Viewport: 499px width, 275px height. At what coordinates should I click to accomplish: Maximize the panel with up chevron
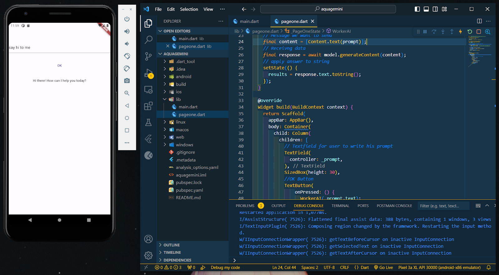(x=487, y=206)
